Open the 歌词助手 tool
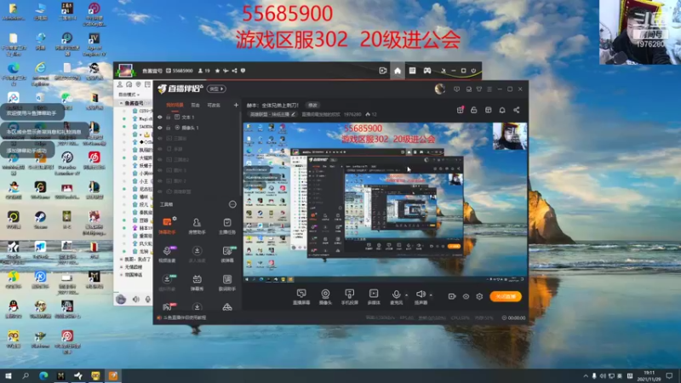 [x=227, y=283]
